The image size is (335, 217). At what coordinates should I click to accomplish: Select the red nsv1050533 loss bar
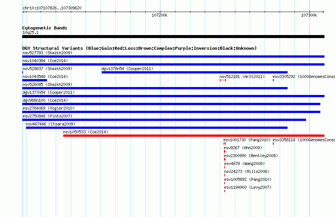tap(194, 136)
